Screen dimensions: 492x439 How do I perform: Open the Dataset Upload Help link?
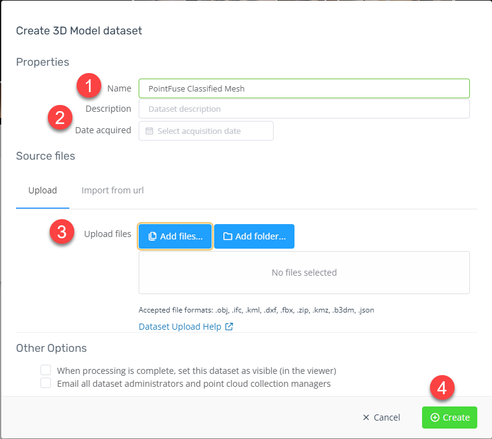180,327
